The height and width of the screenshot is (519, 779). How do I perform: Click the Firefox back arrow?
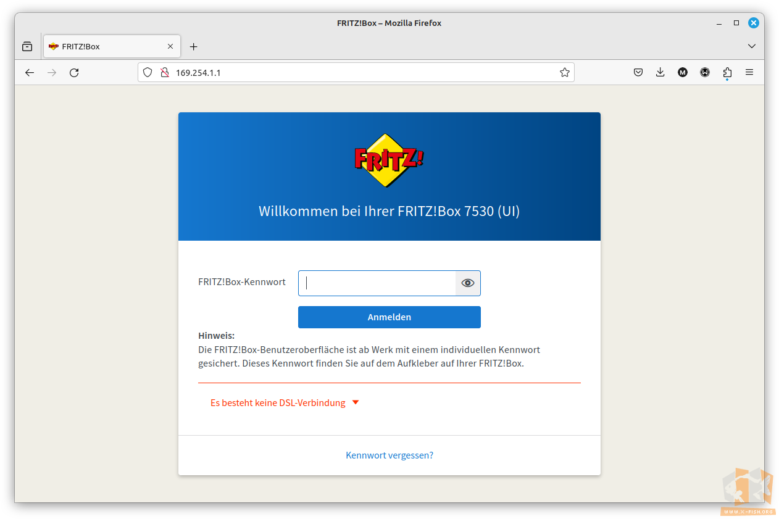click(30, 72)
